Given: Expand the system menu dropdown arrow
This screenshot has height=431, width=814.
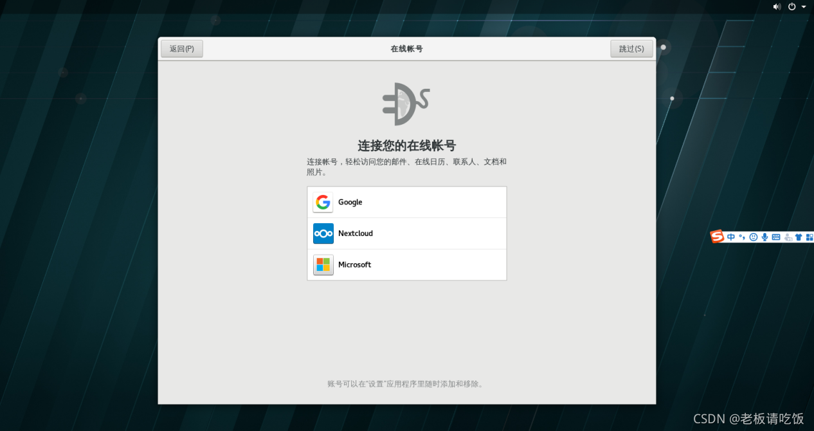Looking at the screenshot, I should [x=804, y=6].
